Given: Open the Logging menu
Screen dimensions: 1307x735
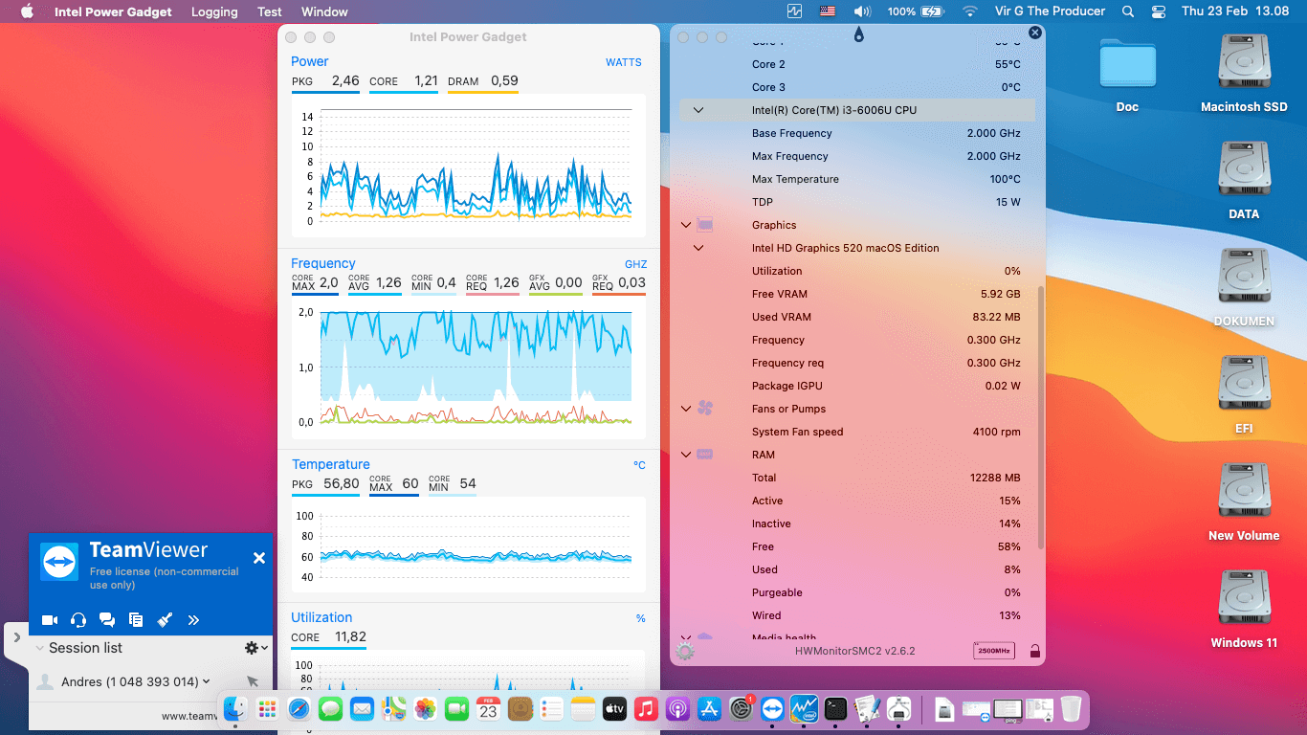Looking at the screenshot, I should click(214, 11).
